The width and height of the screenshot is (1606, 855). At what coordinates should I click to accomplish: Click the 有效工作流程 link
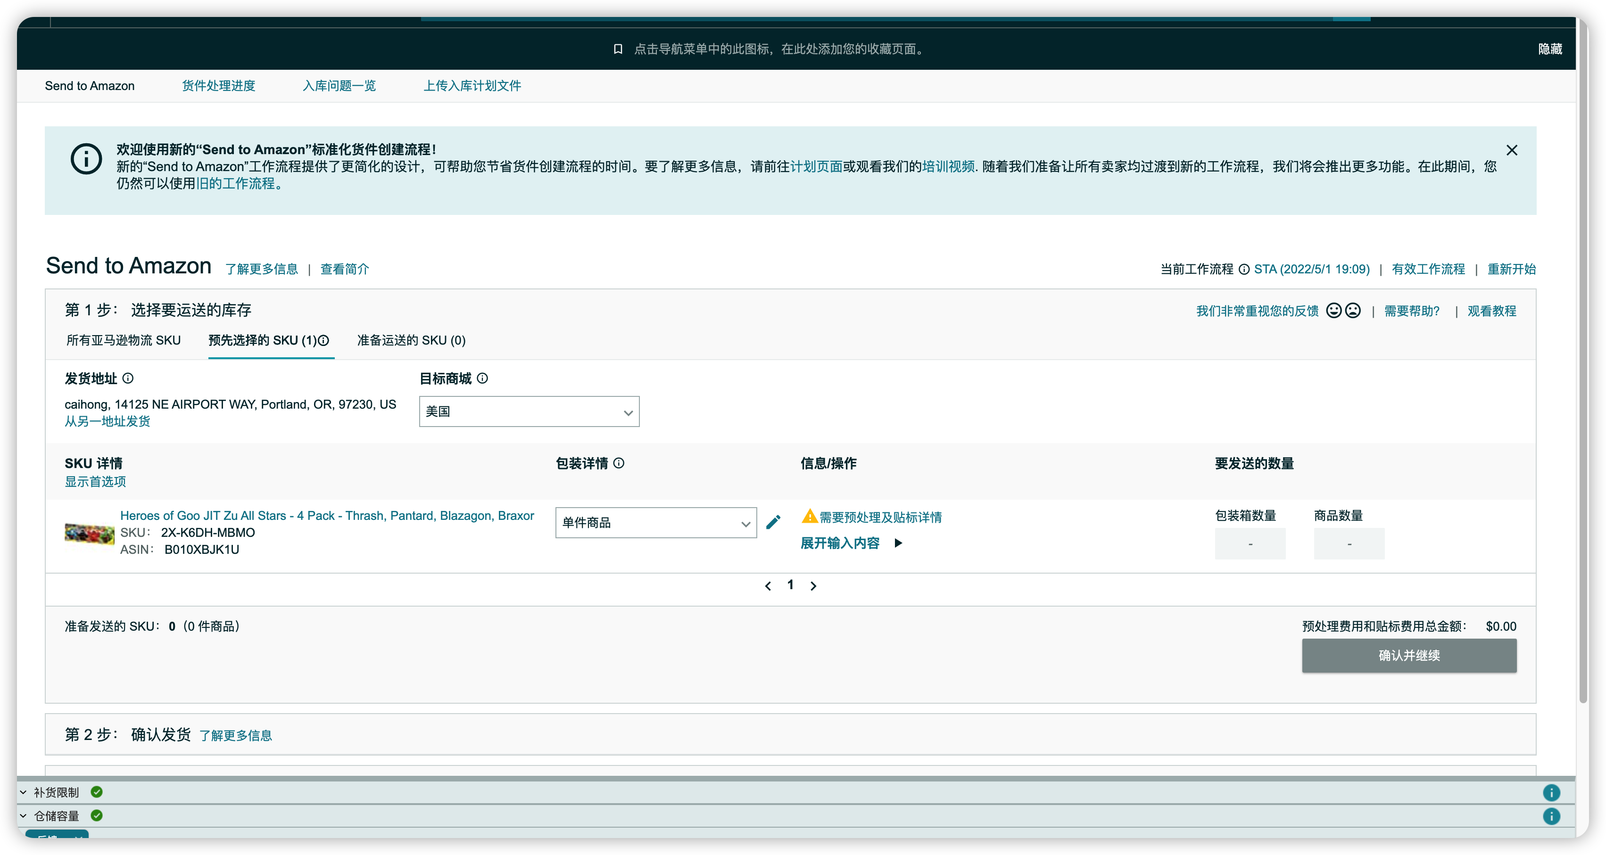tap(1428, 269)
